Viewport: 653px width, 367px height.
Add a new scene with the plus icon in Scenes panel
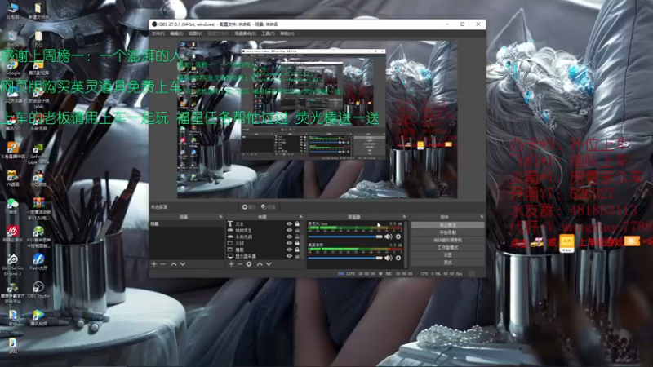click(x=154, y=264)
